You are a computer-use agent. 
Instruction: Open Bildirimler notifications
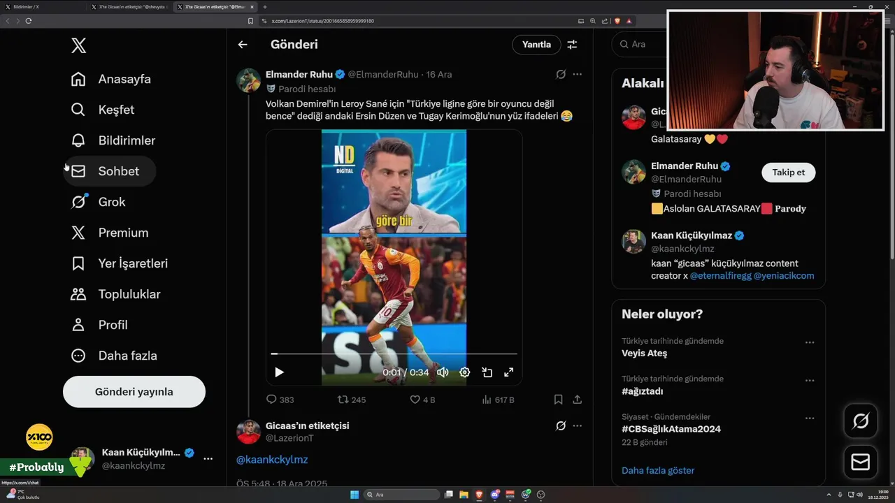point(113,140)
